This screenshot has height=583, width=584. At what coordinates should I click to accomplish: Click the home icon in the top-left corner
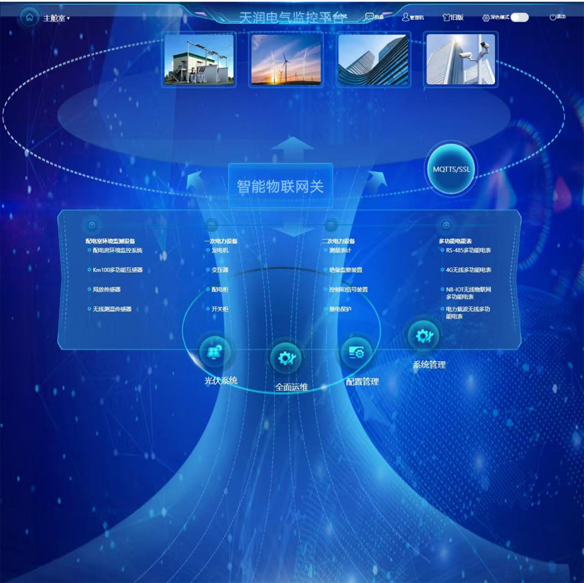tap(29, 17)
